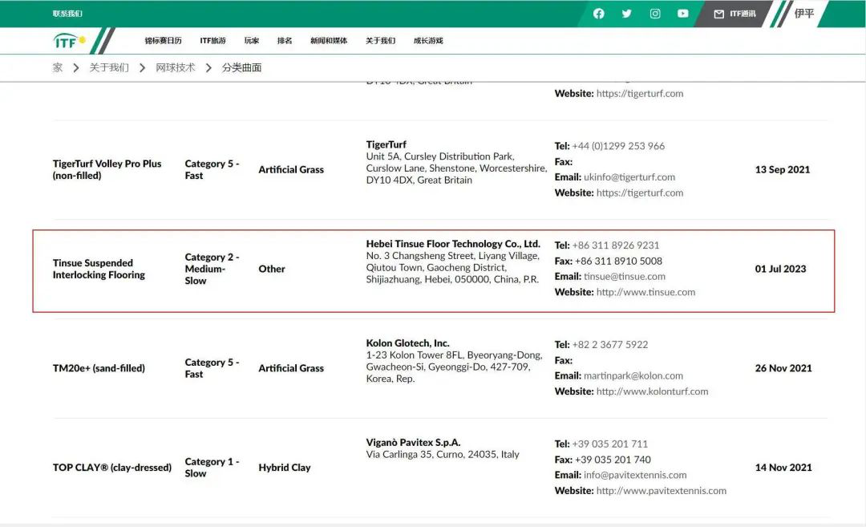Go to the ITF logo homepage

(69, 41)
